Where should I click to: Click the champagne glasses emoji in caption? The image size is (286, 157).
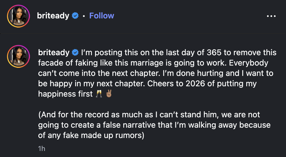(x=99, y=94)
